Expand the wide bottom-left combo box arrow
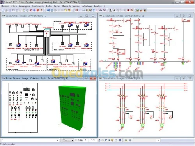 click(x=58, y=140)
